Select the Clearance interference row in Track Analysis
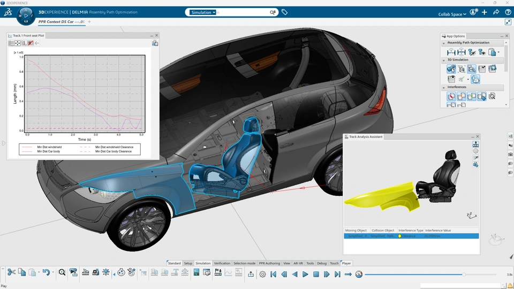The image size is (514, 289). pyautogui.click(x=411, y=236)
